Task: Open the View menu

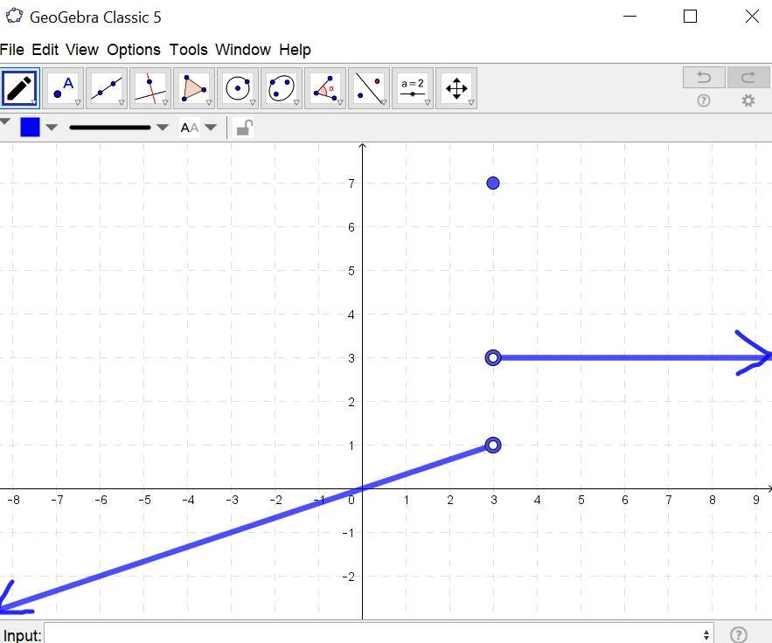Action: 82,50
